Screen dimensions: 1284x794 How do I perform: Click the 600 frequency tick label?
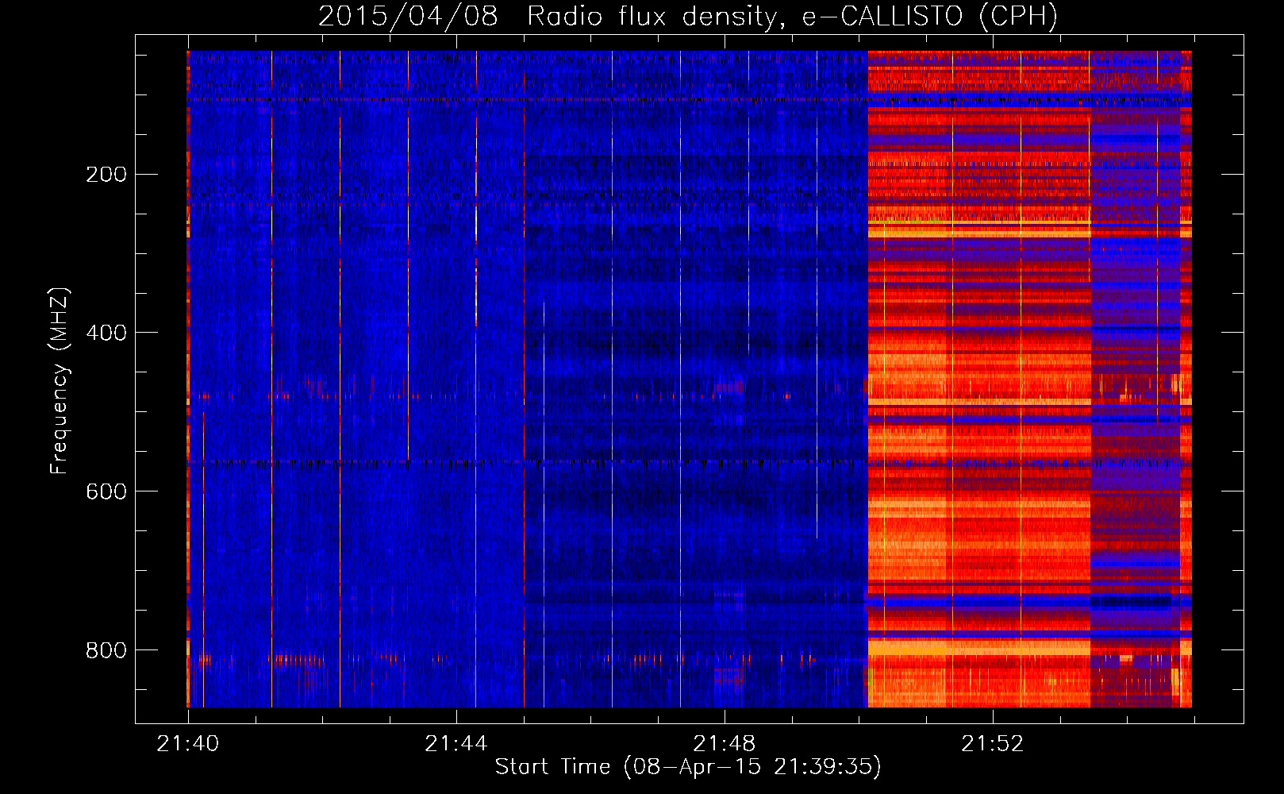[106, 491]
